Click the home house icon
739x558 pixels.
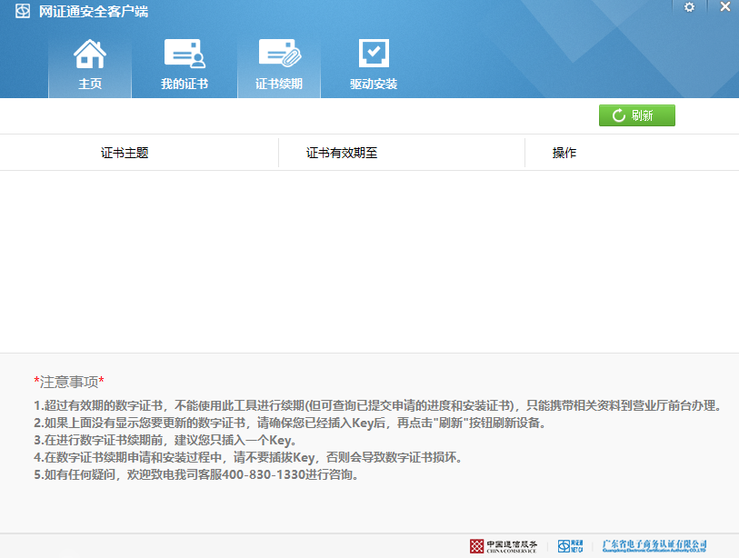click(89, 54)
